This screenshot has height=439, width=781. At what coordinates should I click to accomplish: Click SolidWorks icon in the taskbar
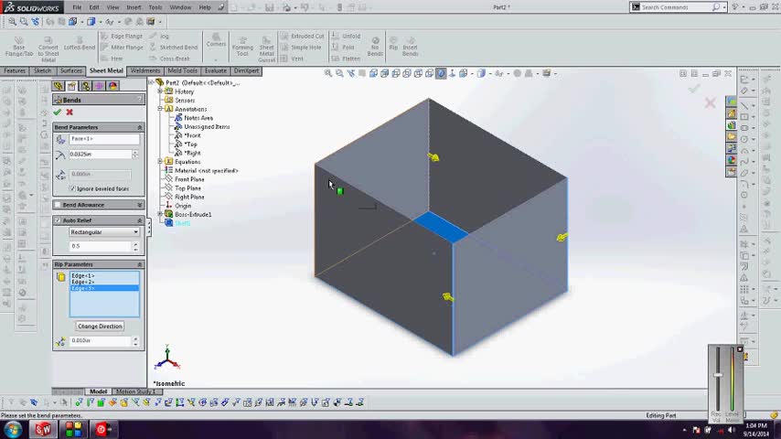click(43, 429)
